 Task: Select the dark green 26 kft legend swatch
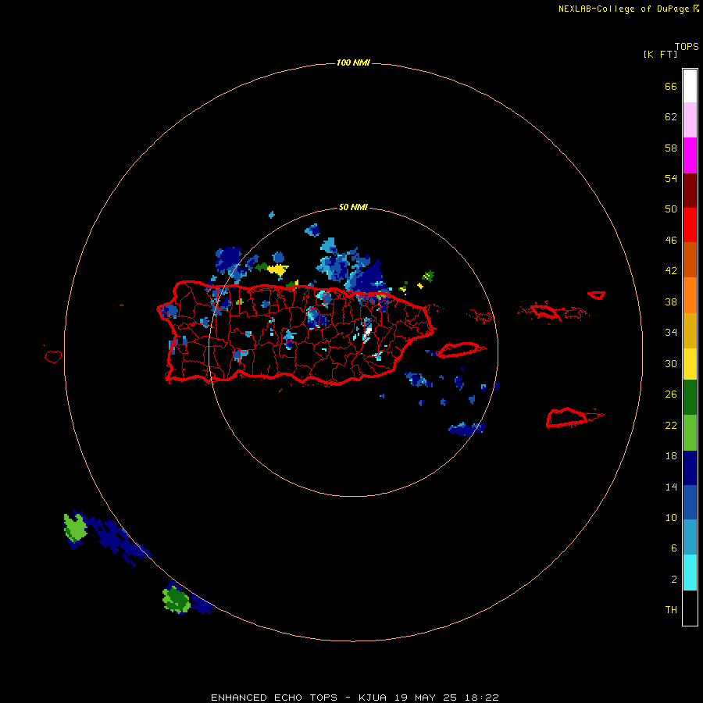[x=690, y=398]
